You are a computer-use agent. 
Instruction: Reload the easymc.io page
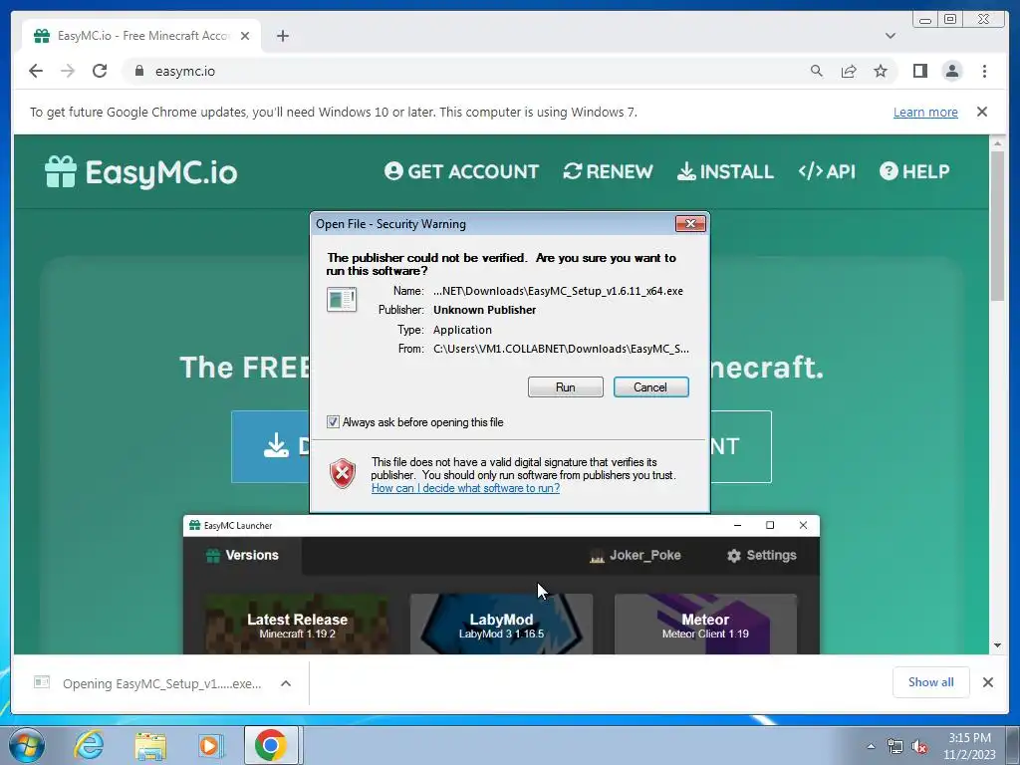point(100,71)
